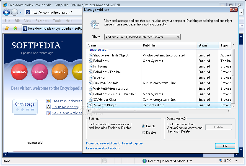Click the Enabled (10) group header
246x166 pixels.
tap(98, 50)
